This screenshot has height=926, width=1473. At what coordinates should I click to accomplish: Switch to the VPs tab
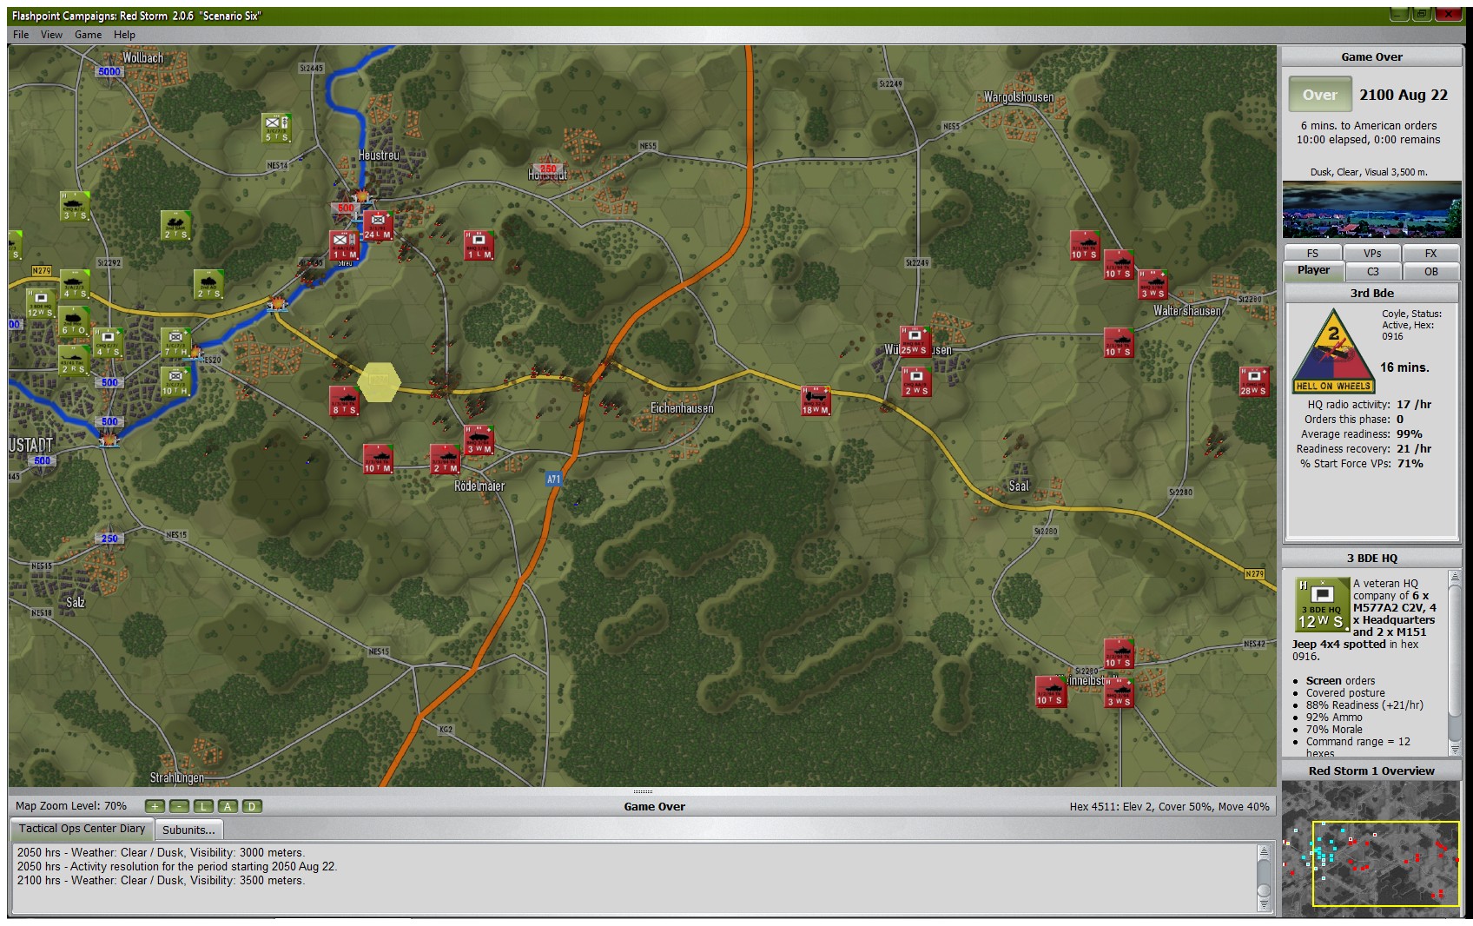pos(1371,254)
